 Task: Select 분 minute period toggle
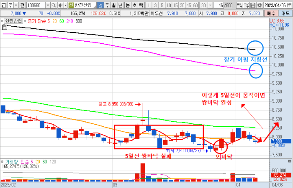128,5
